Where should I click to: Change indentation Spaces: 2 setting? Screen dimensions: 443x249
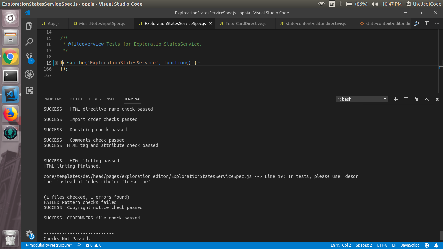(364, 245)
